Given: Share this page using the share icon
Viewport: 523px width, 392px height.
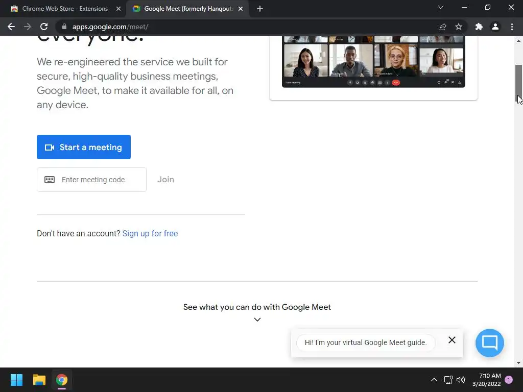Looking at the screenshot, I should pos(442,27).
